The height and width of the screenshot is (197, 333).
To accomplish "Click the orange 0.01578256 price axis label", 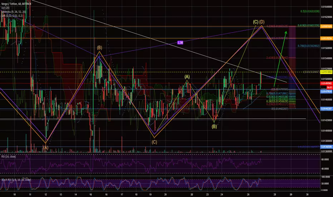I will click(326, 38).
